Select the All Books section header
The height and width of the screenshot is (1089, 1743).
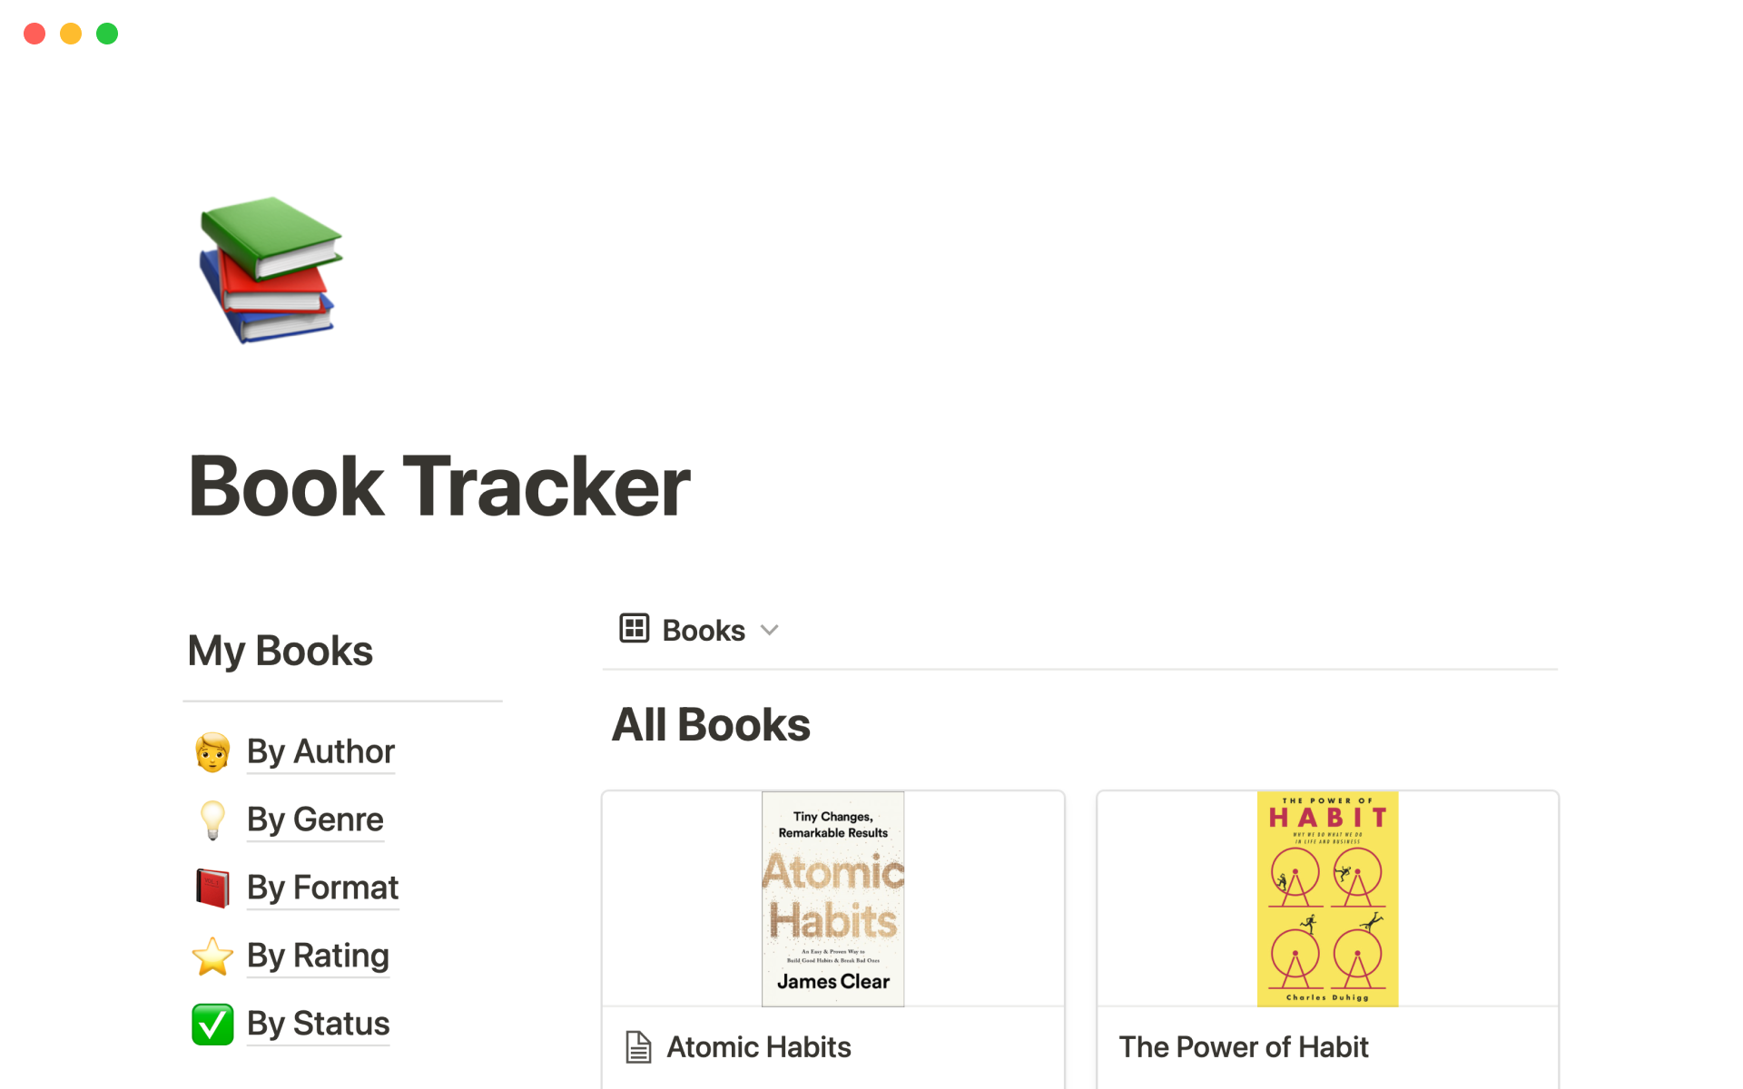(709, 724)
